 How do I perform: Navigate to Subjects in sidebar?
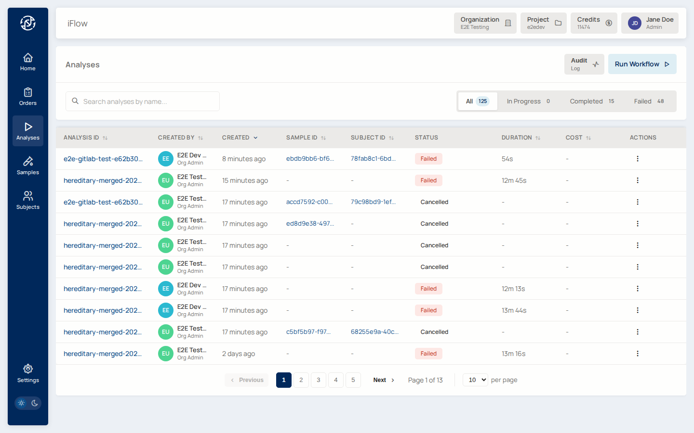pos(28,201)
